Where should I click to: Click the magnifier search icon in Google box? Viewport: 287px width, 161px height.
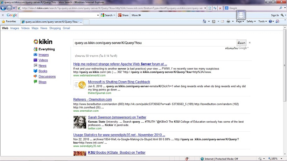pyautogui.click(x=281, y=8)
